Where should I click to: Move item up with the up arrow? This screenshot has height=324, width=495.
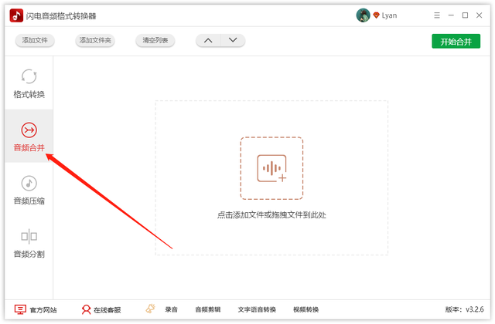pyautogui.click(x=208, y=40)
